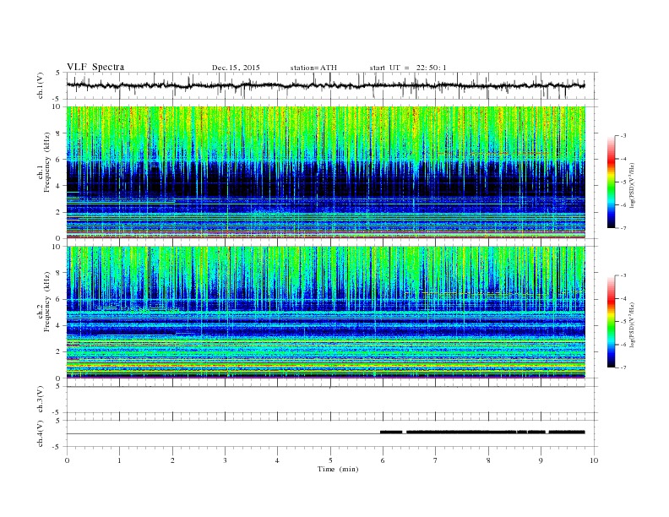Click the '-5' value on ch.1 colorbar

tap(623, 182)
